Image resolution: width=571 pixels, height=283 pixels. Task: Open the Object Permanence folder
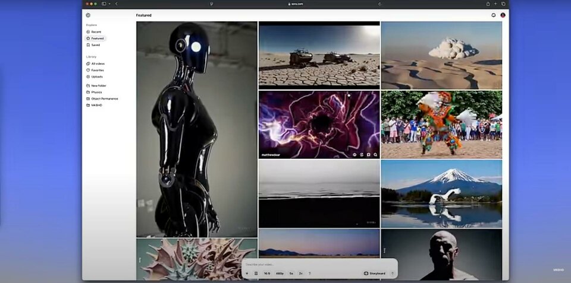(x=104, y=98)
